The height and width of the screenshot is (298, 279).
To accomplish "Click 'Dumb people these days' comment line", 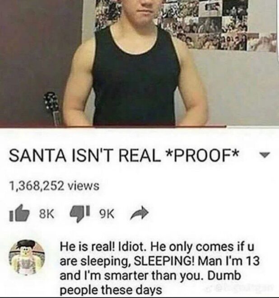I will click(111, 290).
